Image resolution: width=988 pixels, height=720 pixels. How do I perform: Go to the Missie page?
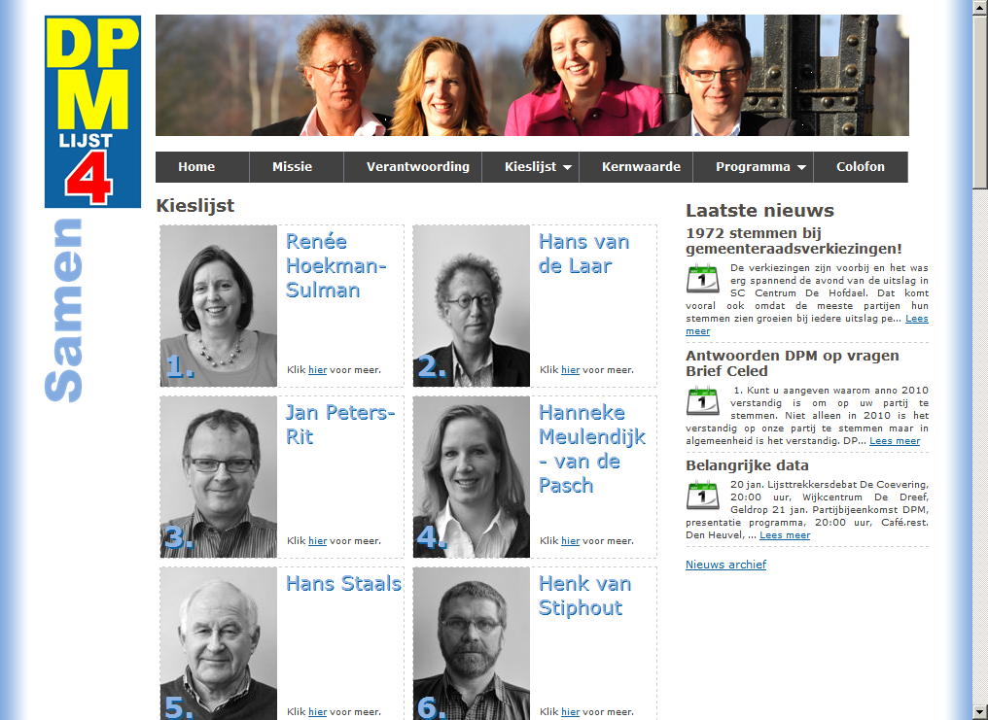293,167
